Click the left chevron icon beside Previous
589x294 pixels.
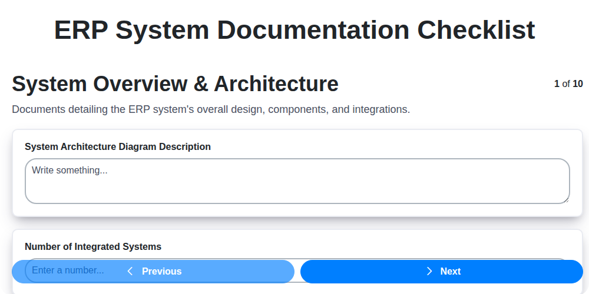(130, 271)
